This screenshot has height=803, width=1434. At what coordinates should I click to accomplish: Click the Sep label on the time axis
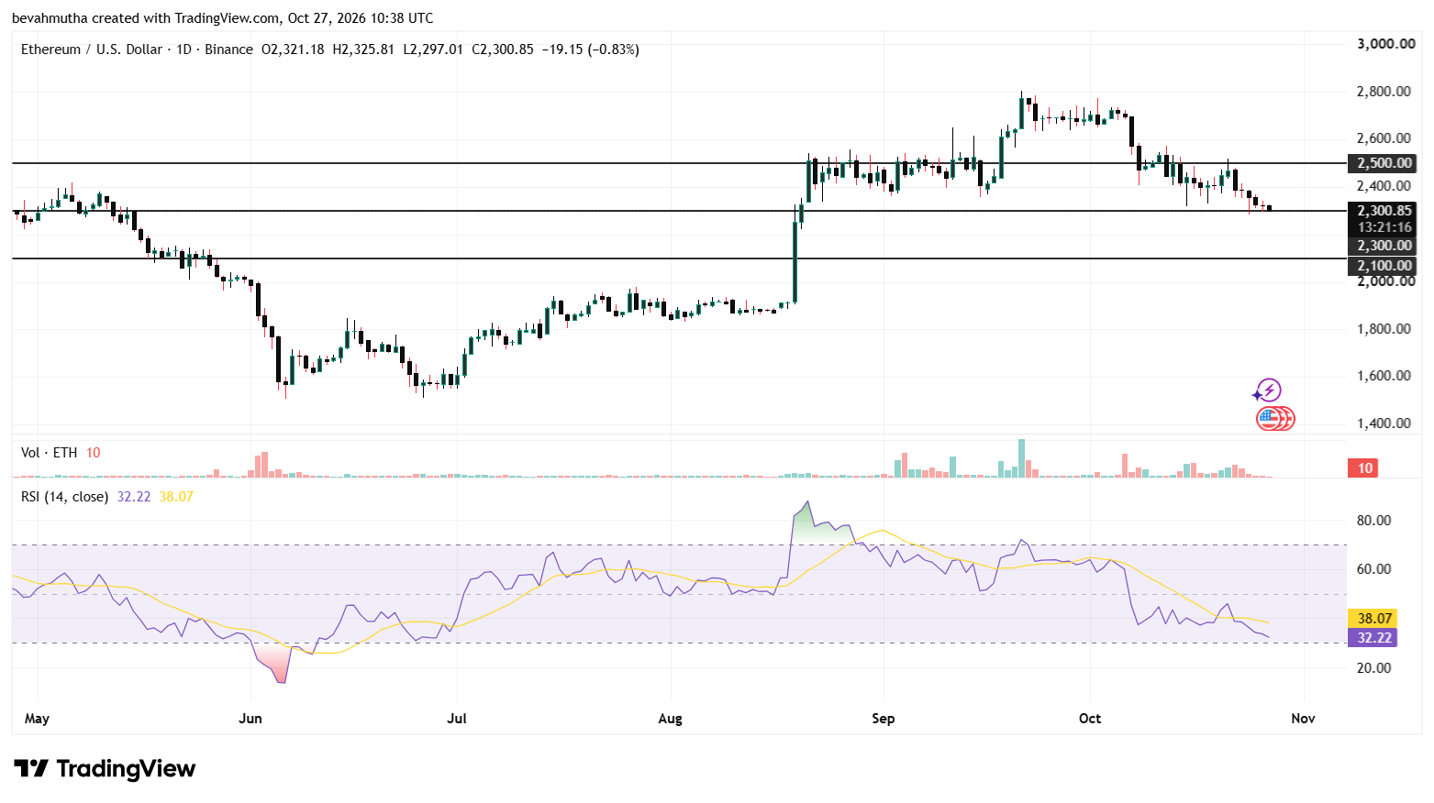click(884, 719)
